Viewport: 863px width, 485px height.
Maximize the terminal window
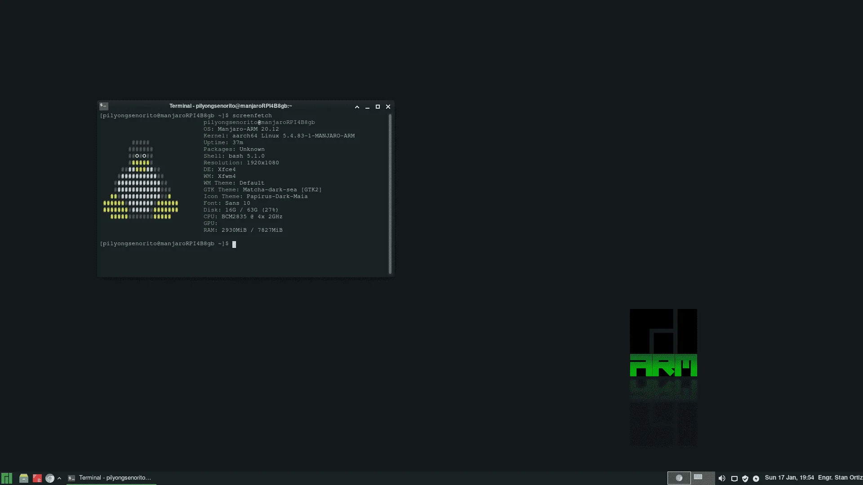[x=378, y=107]
